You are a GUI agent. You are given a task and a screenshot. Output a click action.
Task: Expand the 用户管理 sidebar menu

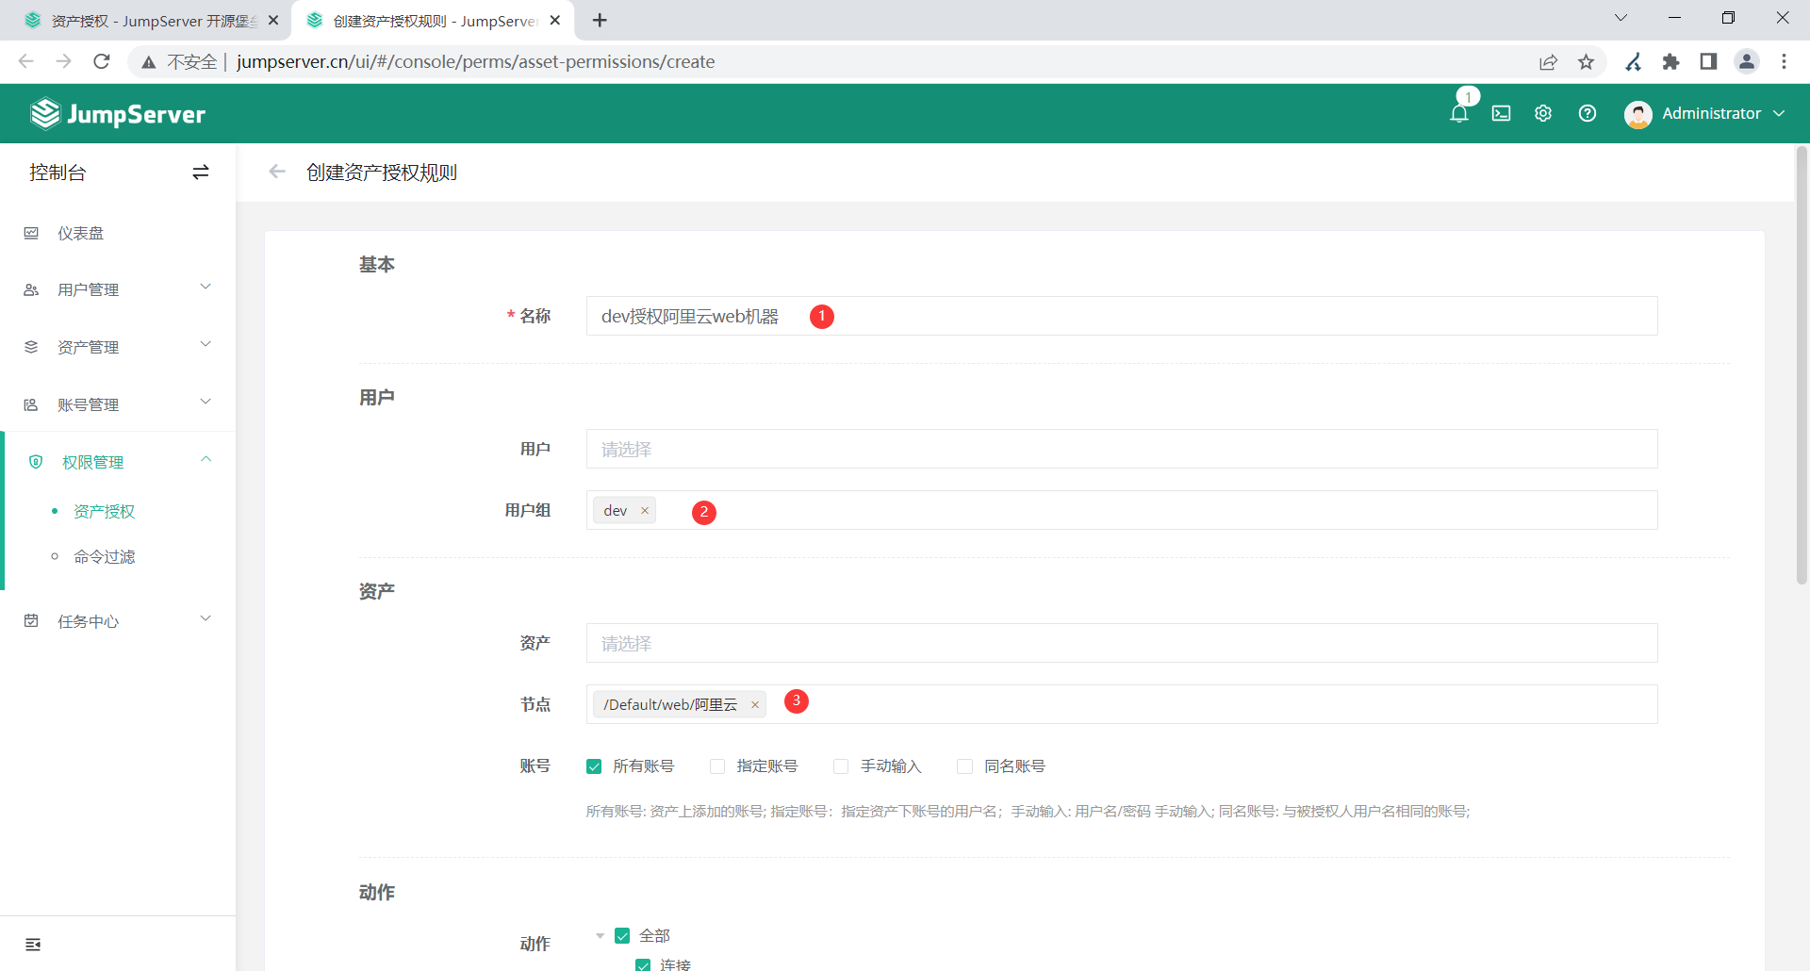pyautogui.click(x=118, y=289)
